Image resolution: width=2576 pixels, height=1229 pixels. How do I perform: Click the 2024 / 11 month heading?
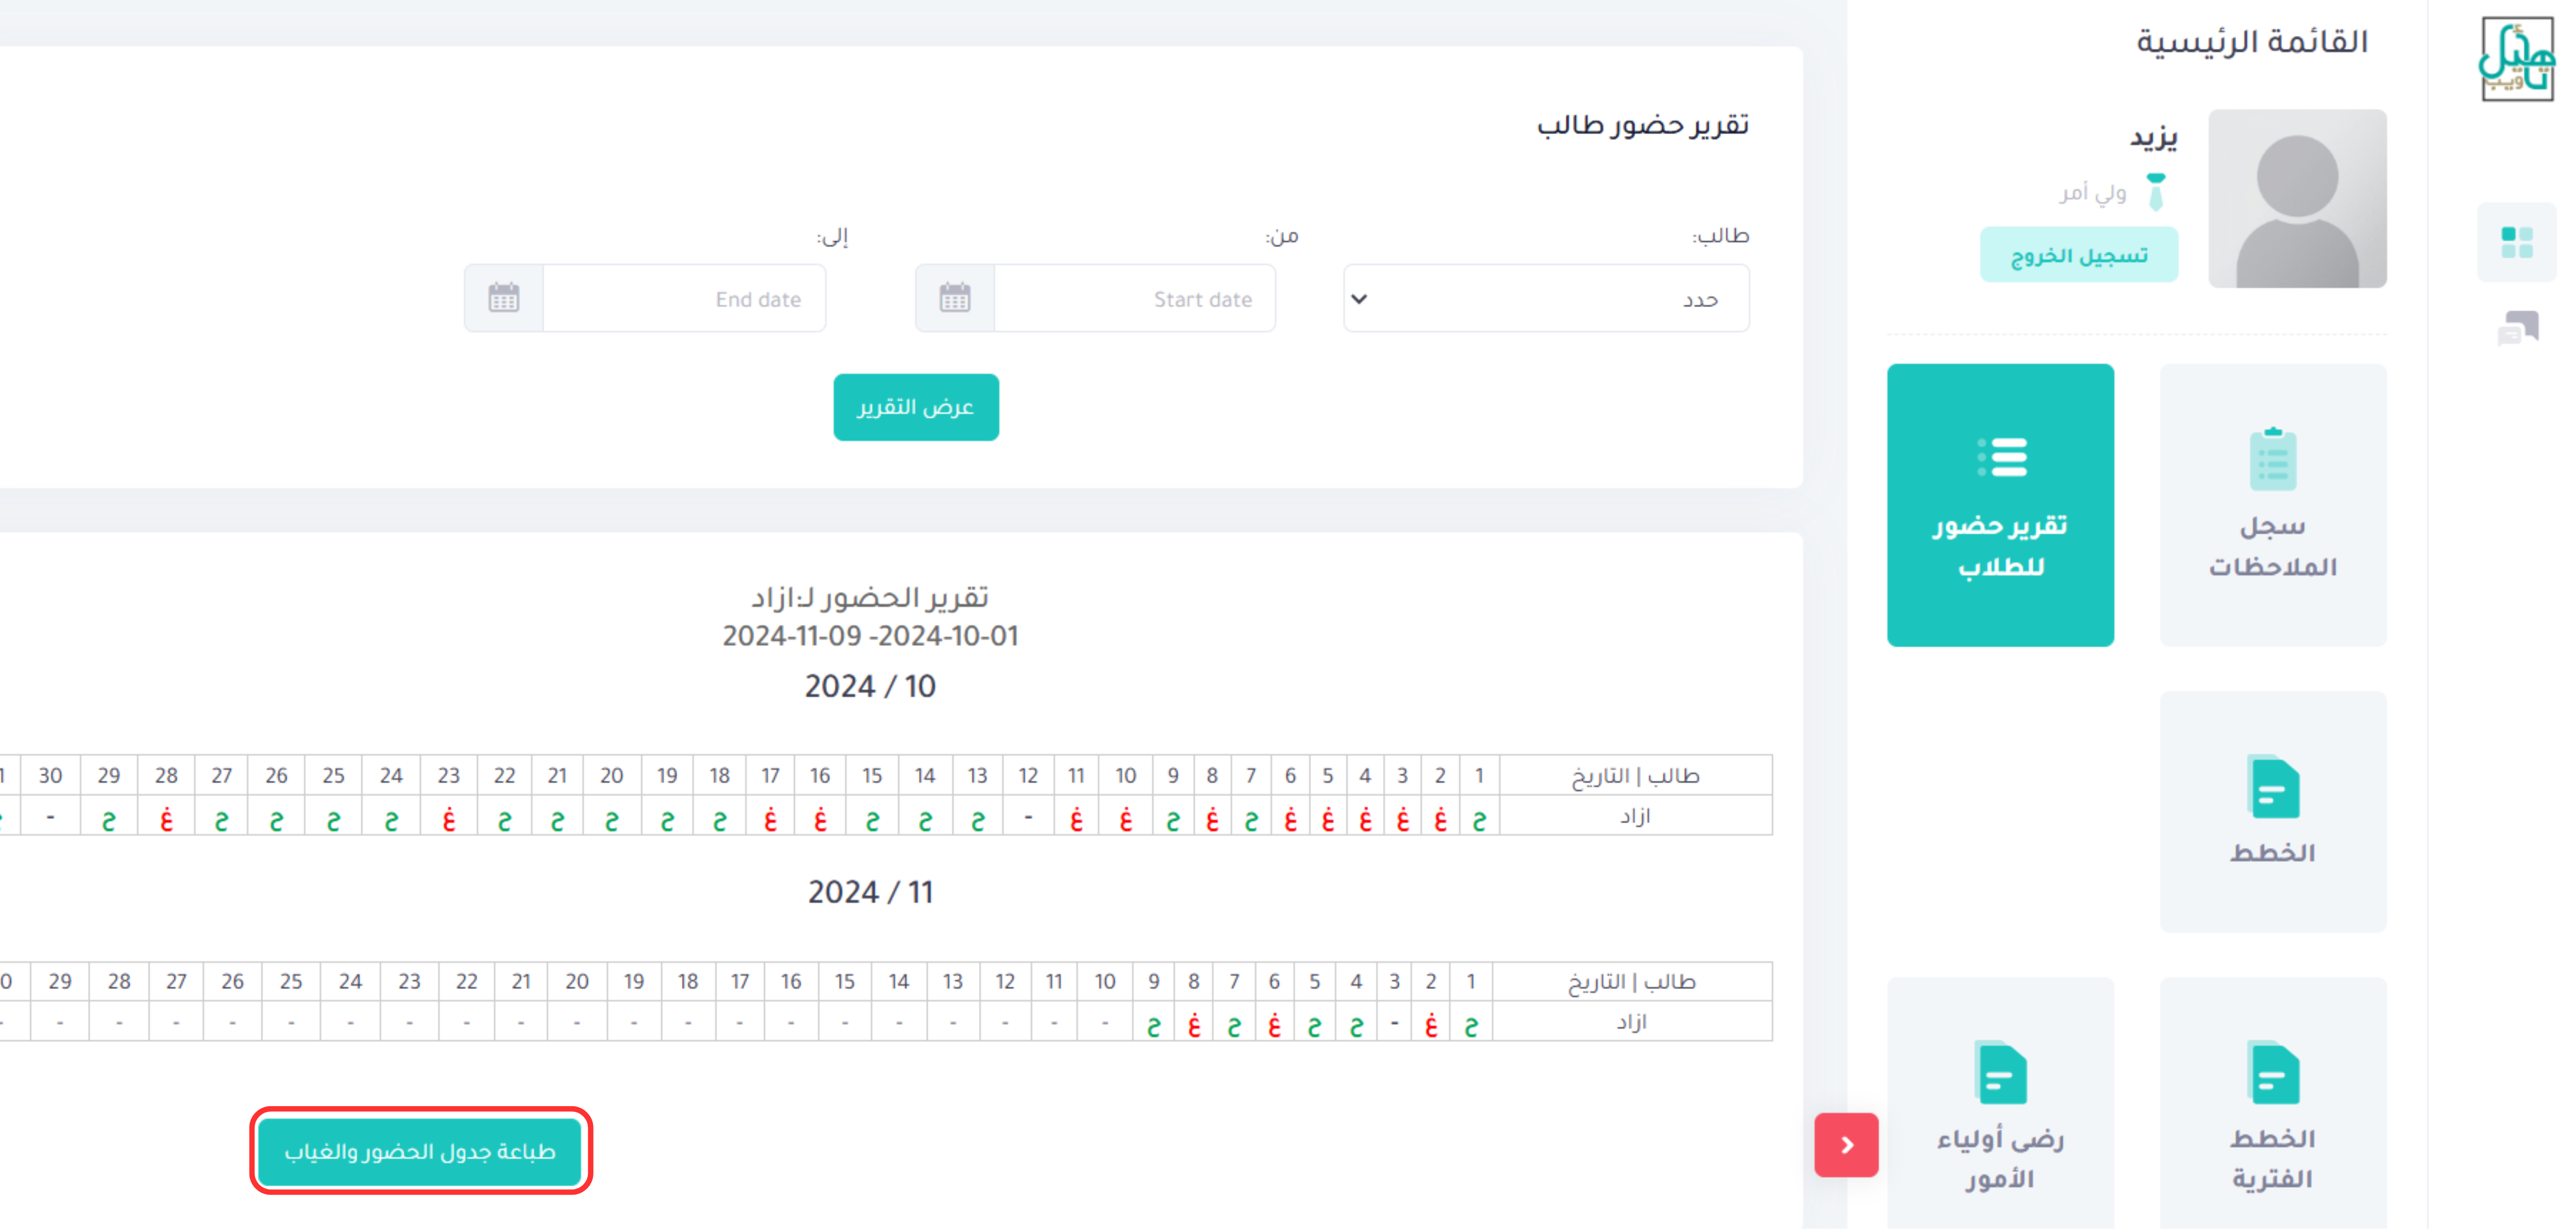870,892
